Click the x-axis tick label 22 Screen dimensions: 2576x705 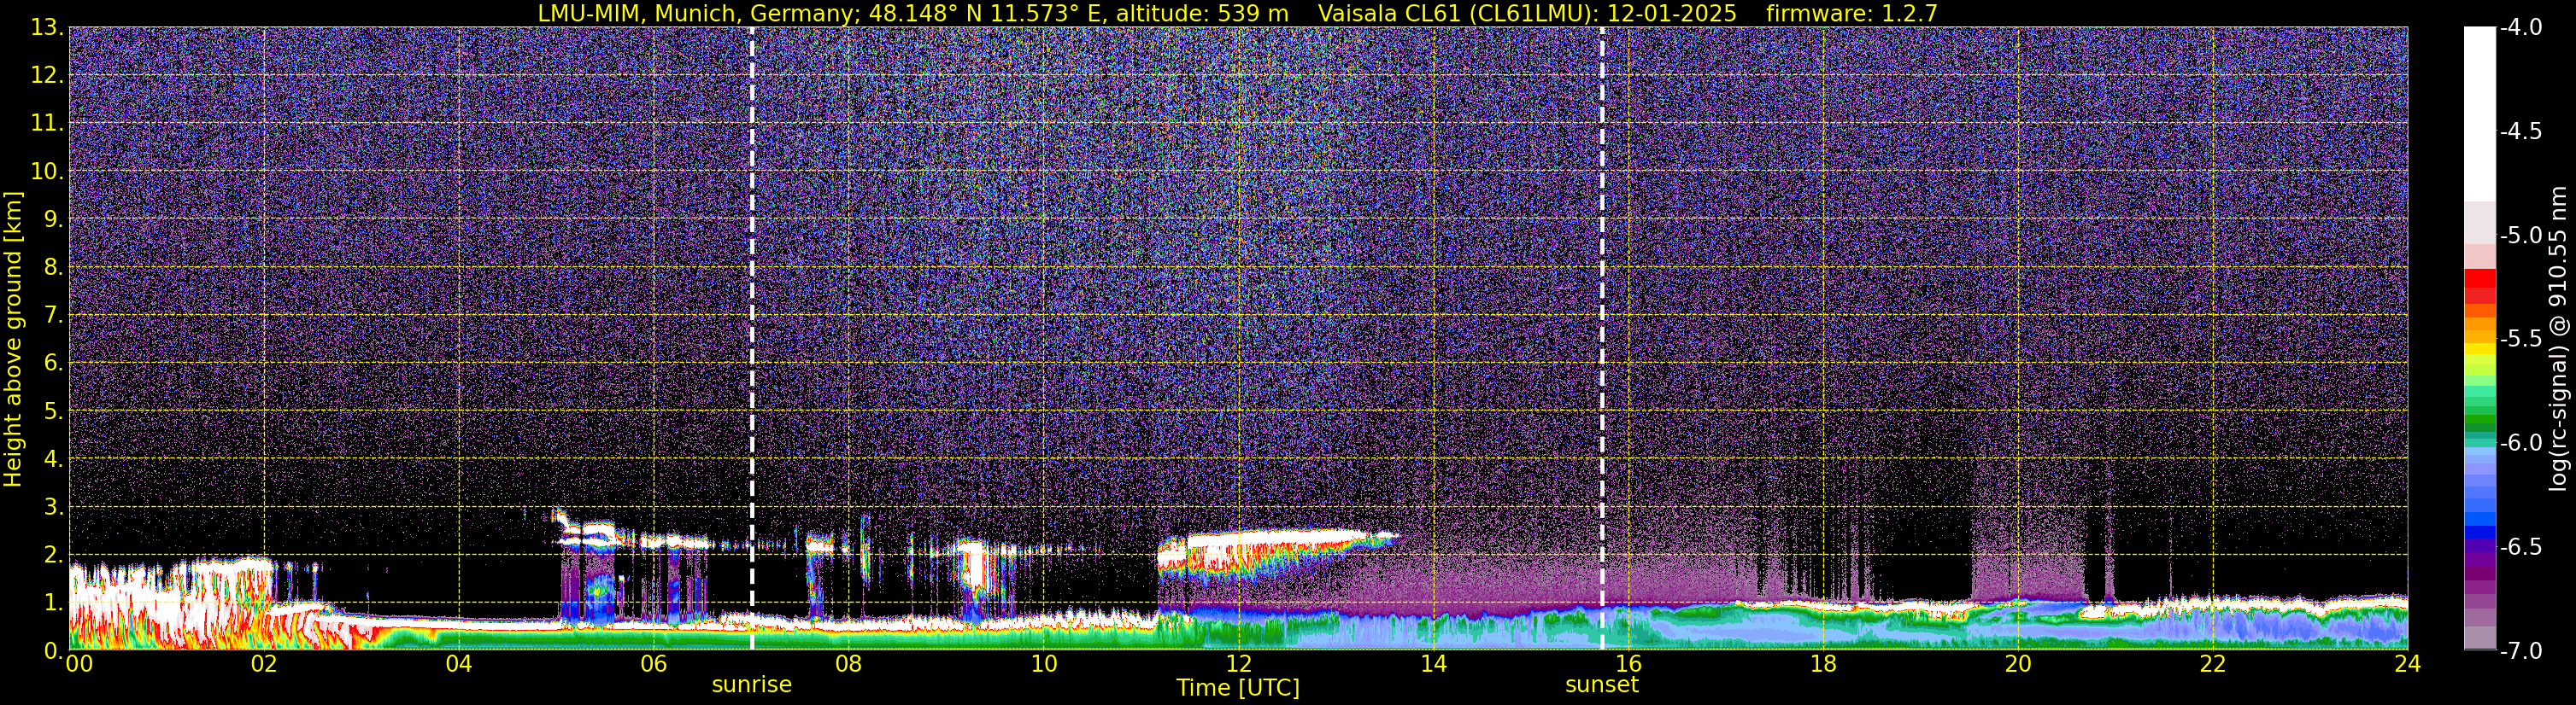click(2213, 664)
